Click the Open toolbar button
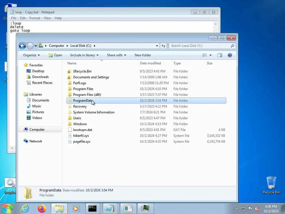The height and width of the screenshot is (214, 285). pyautogui.click(x=55, y=55)
